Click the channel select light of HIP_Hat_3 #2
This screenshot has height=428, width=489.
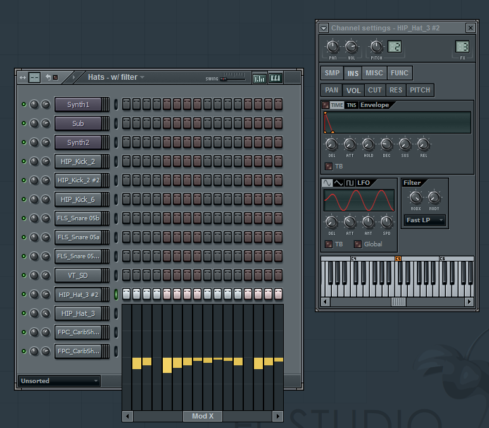(x=116, y=294)
